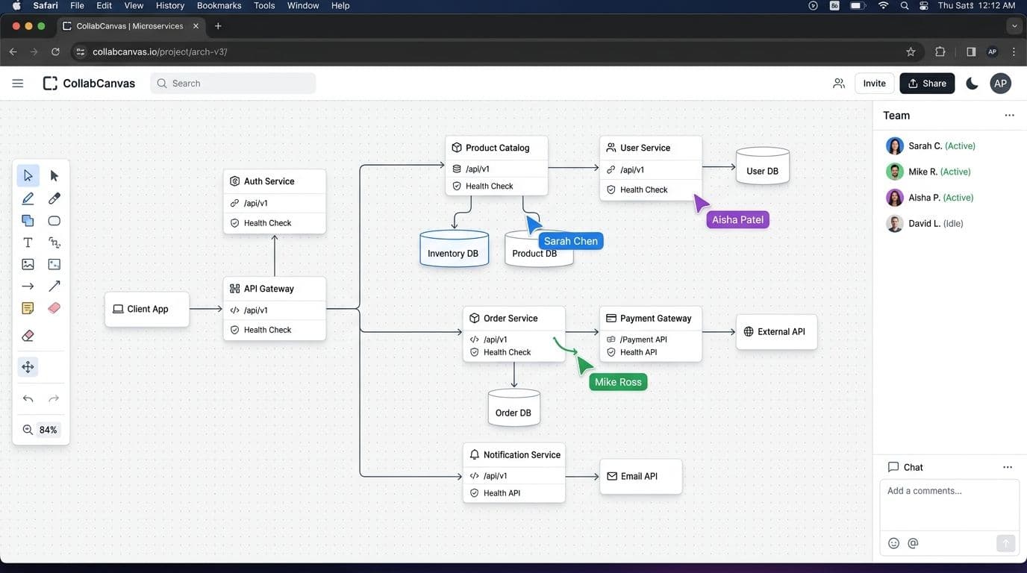
Task: Focus the CollabCanvas Search field
Action: tap(233, 84)
